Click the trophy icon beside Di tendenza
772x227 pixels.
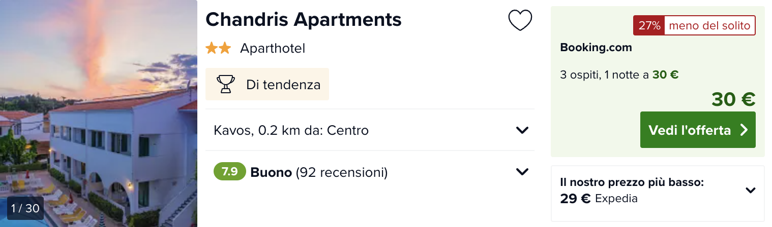click(225, 84)
